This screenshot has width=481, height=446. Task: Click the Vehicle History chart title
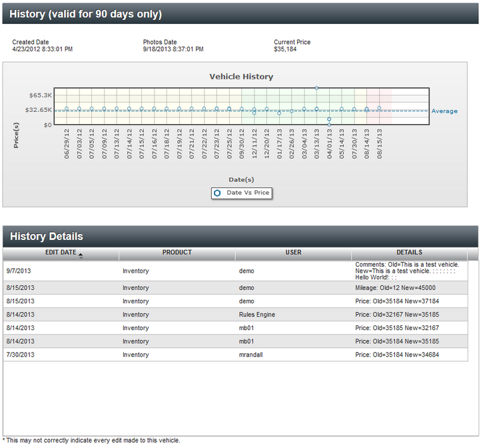coord(241,77)
